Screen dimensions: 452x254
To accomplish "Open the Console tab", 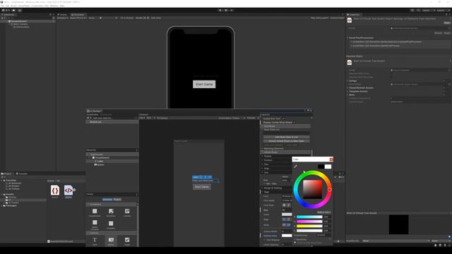I will (x=22, y=174).
